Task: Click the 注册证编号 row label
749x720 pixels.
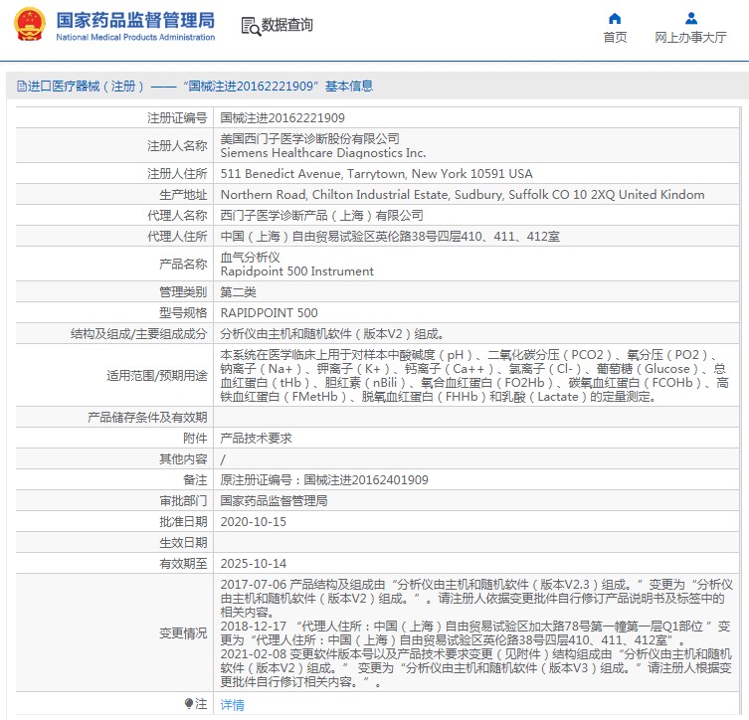Action: tap(177, 118)
